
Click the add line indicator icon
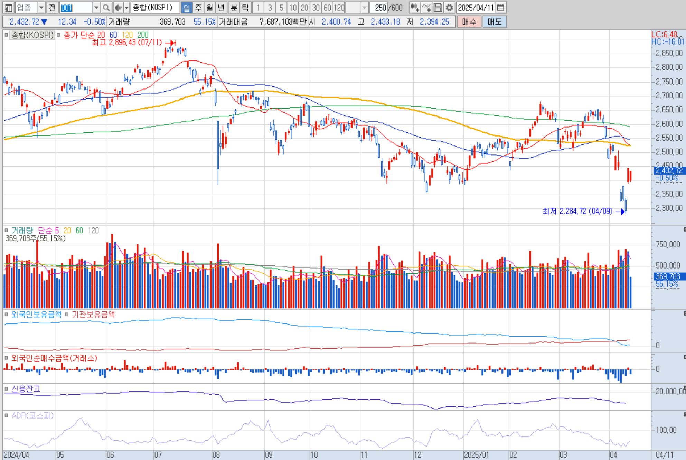pyautogui.click(x=426, y=8)
